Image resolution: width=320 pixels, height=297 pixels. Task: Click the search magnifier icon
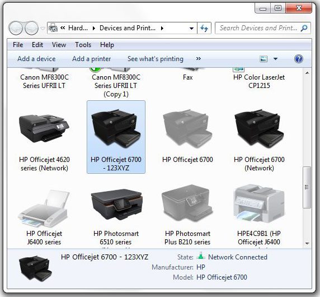pyautogui.click(x=304, y=28)
